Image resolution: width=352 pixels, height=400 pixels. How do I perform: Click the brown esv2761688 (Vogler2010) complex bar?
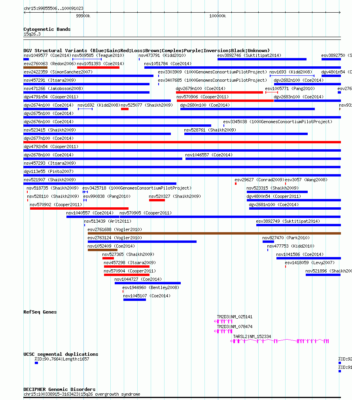point(214,233)
